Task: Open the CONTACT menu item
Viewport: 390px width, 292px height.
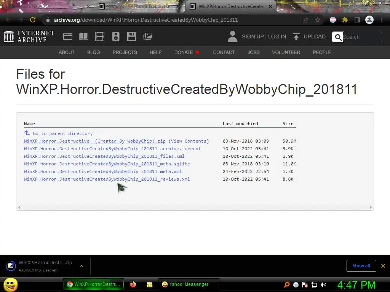Action: (224, 52)
